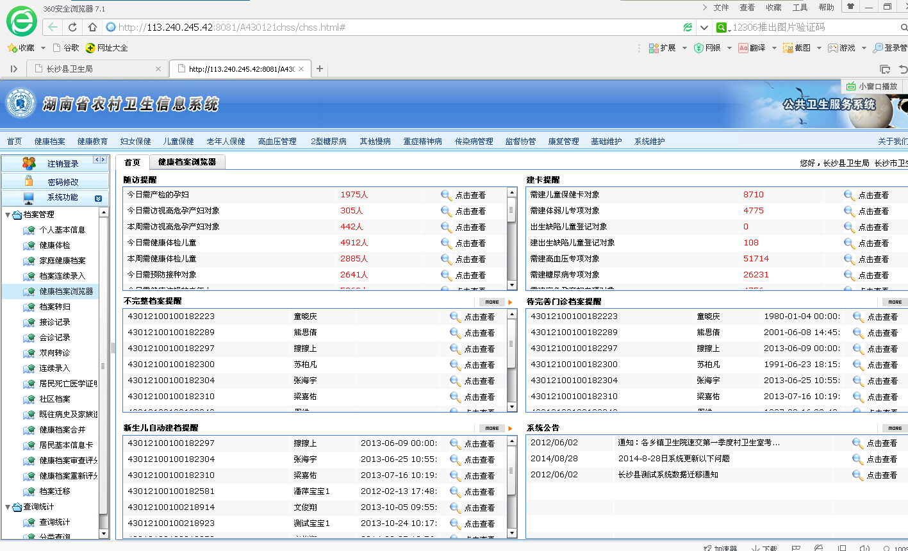Click the 注销登录 users icon
The width and height of the screenshot is (908, 551).
click(29, 163)
